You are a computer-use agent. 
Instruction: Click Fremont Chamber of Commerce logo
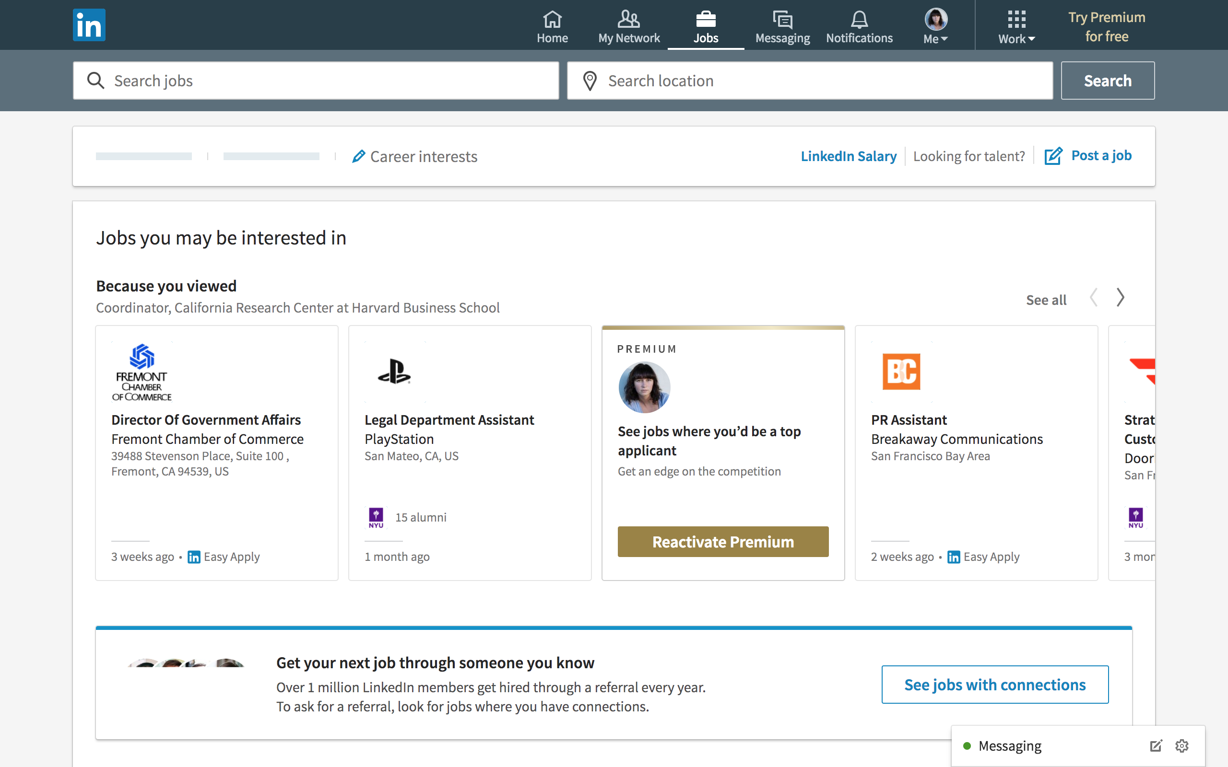(x=142, y=372)
